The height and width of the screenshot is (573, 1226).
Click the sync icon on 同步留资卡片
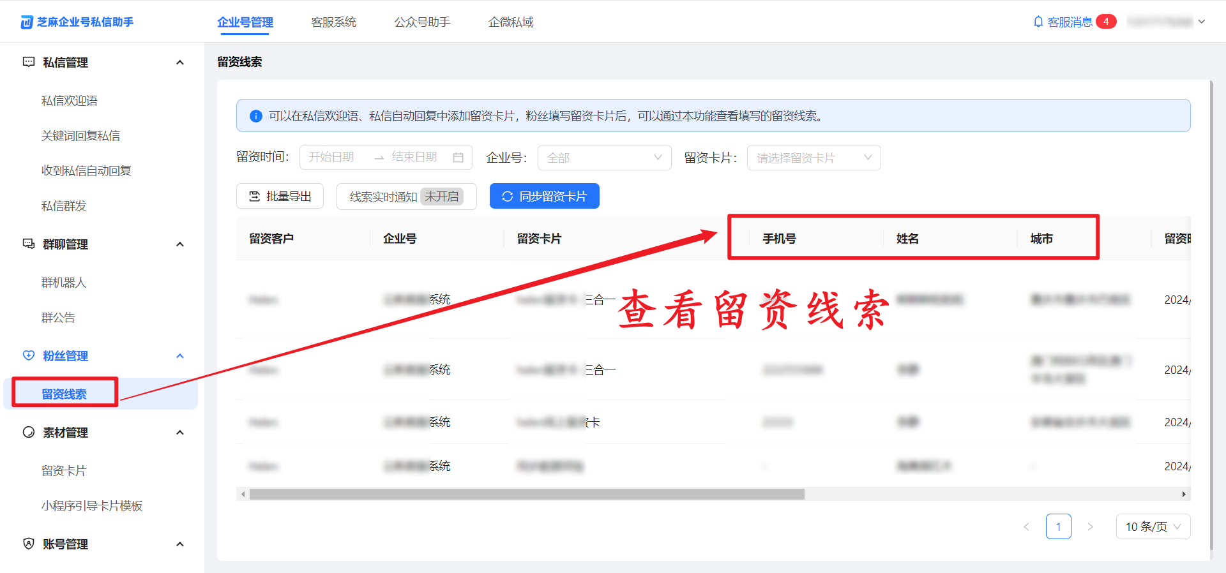pyautogui.click(x=508, y=197)
